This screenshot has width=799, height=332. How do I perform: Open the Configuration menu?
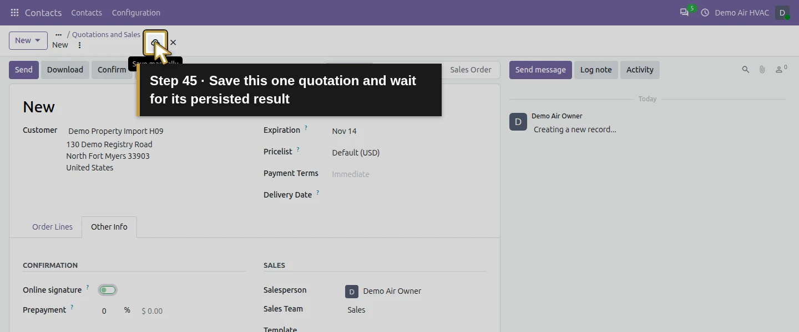click(136, 13)
